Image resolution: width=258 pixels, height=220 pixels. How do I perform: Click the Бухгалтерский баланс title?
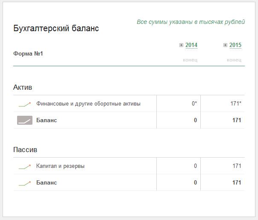point(56,29)
